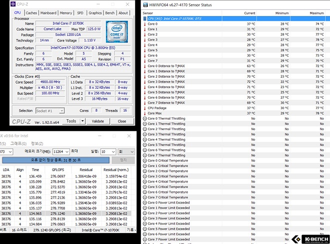Click status icon for Core 5 Power Limit Exceeded
This screenshot has height=244, width=330.
(x=145, y=229)
